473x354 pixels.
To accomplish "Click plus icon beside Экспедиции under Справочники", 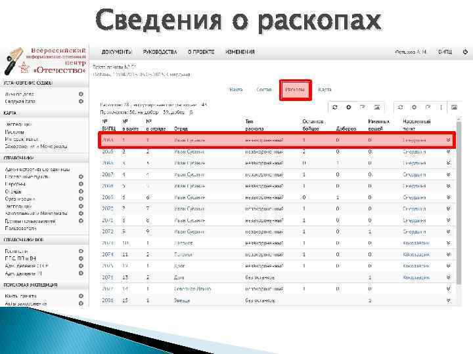I will tap(81, 206).
